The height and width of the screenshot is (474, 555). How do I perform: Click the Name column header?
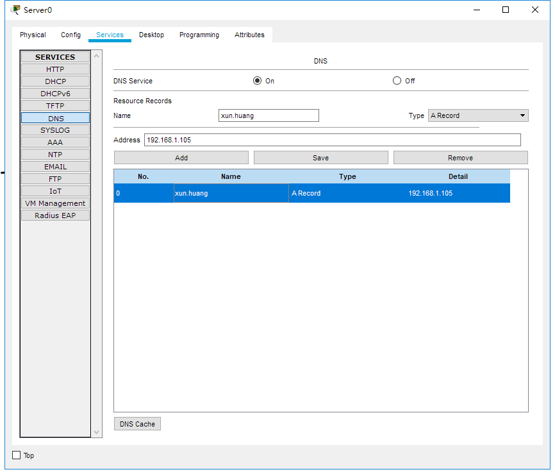(231, 176)
